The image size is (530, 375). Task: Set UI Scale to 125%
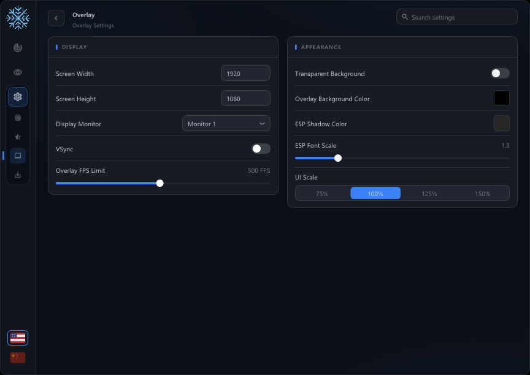click(x=429, y=194)
